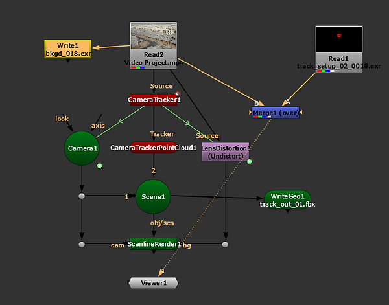Click the Dot node on the cam input line
This screenshot has height=305, width=389.
click(82, 245)
